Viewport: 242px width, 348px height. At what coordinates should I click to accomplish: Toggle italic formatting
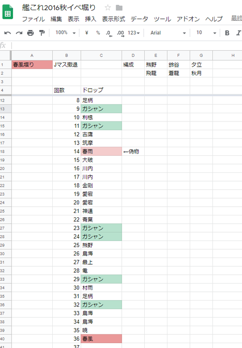pyautogui.click(x=239, y=33)
